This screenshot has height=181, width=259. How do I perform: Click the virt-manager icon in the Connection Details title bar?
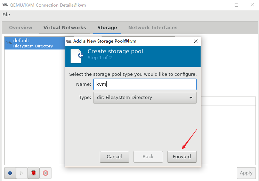[5, 5]
